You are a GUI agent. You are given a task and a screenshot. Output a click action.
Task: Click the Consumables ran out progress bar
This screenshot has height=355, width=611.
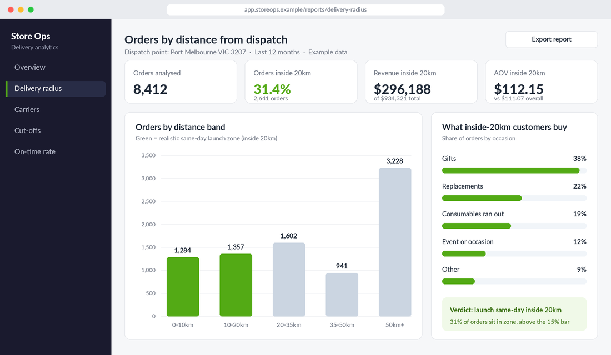point(514,226)
